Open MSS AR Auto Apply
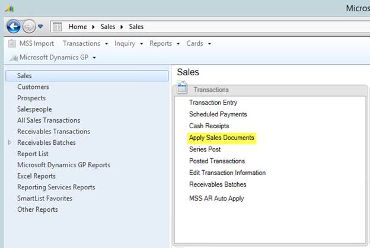 click(216, 198)
